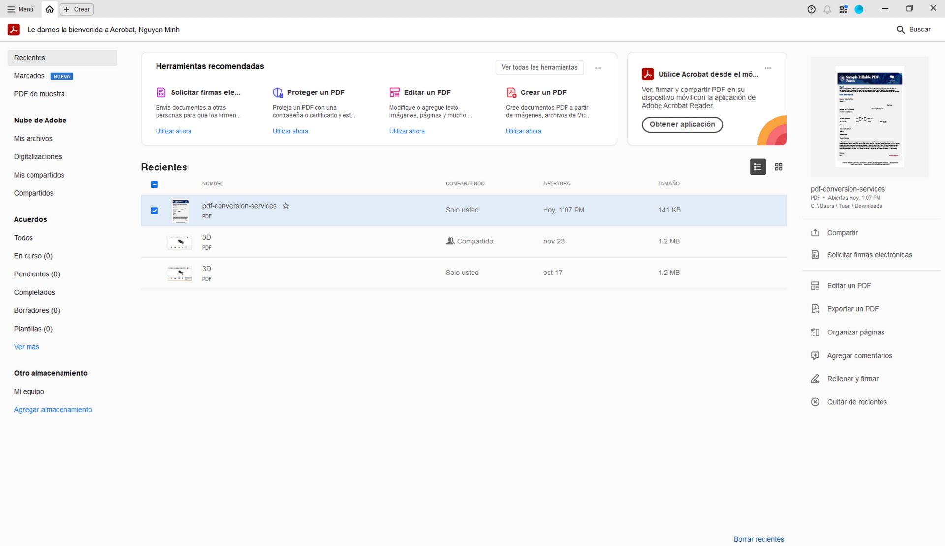
Task: Expand Ver más under Acuerdos
Action: [x=27, y=347]
